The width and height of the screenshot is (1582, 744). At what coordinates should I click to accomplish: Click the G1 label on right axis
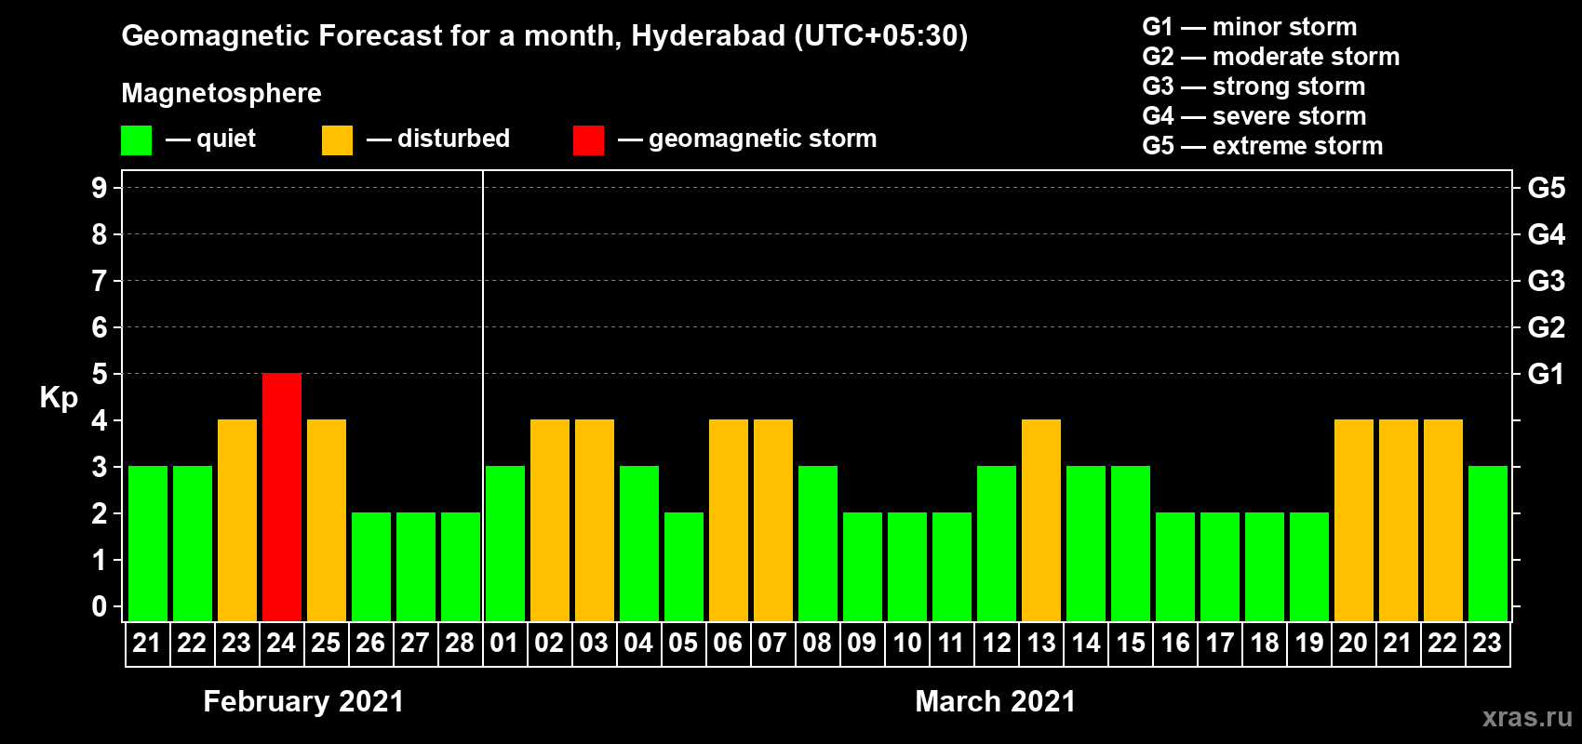tap(1547, 374)
